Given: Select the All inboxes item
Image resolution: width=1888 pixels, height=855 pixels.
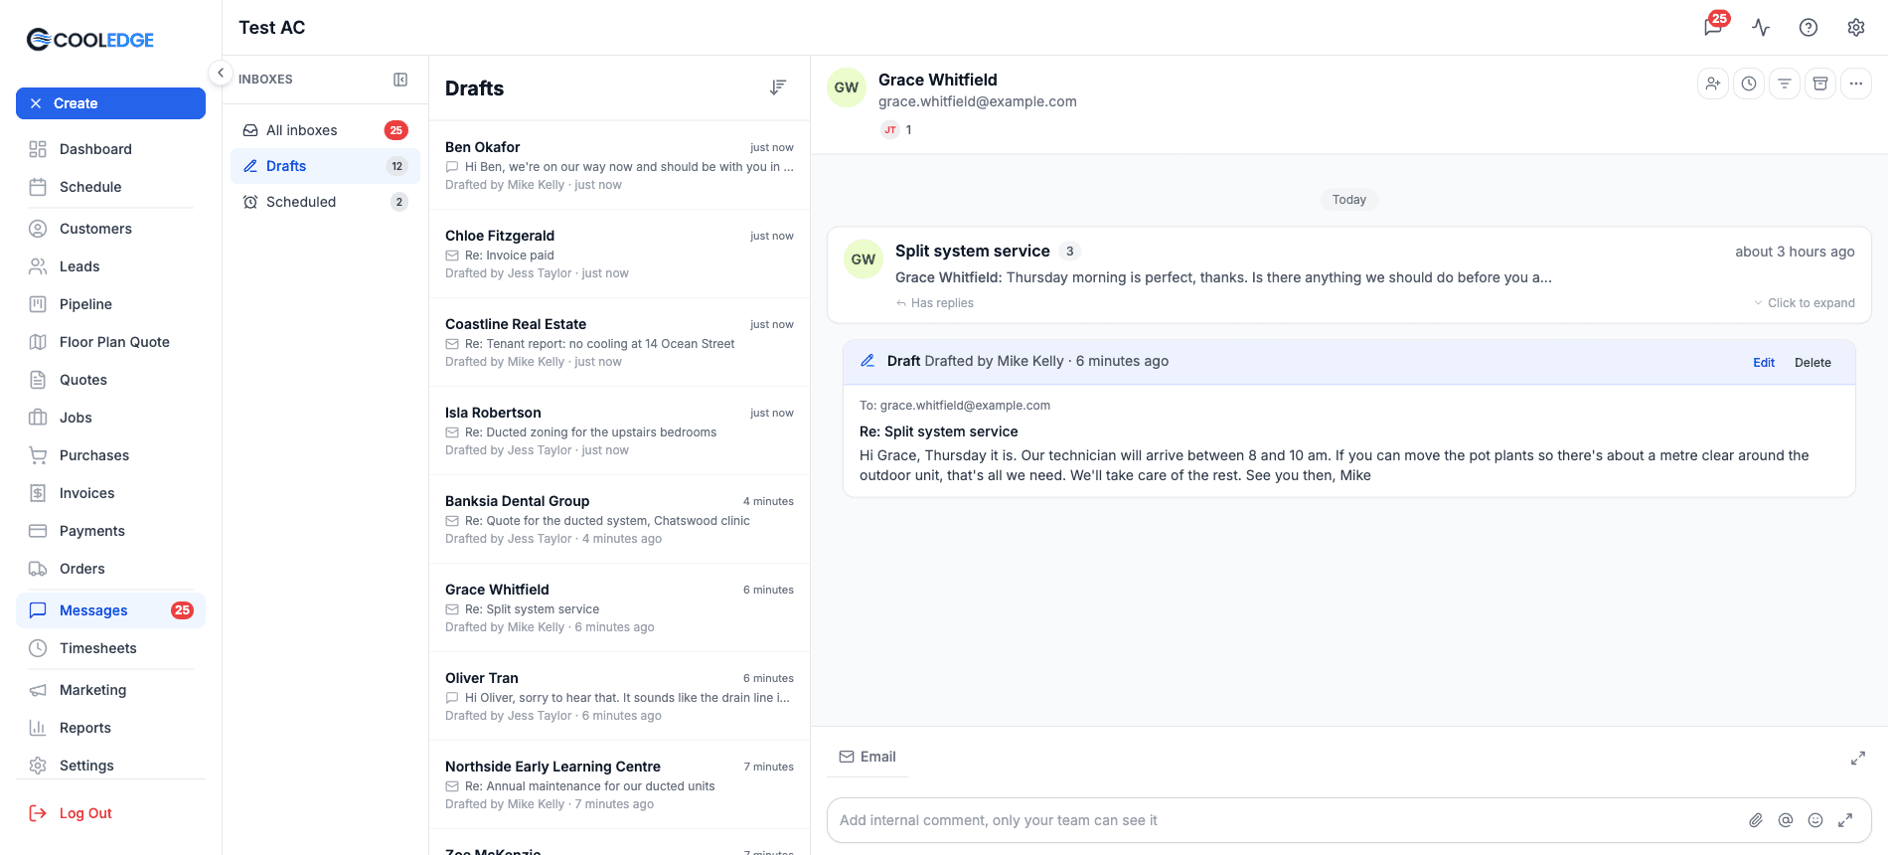Looking at the screenshot, I should tap(325, 130).
